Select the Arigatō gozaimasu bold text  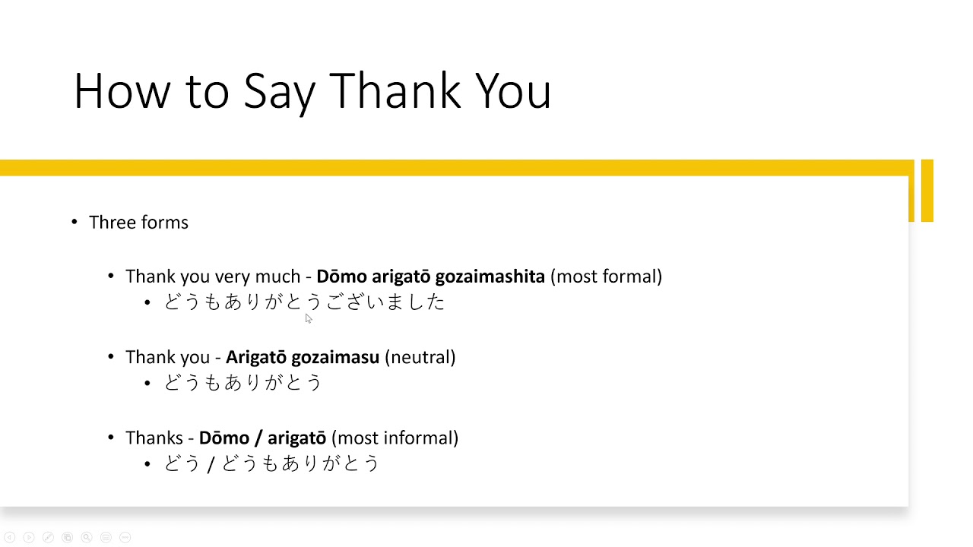303,357
